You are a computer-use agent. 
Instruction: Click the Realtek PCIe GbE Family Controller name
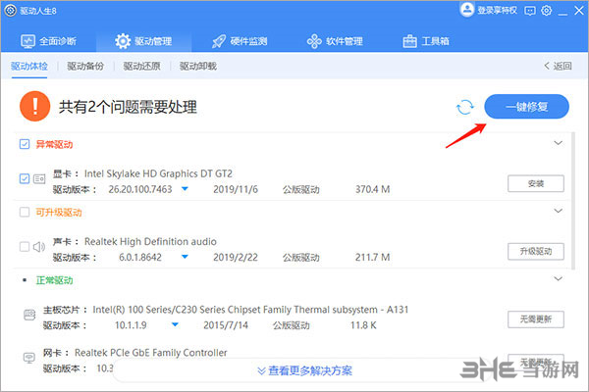[150, 353]
